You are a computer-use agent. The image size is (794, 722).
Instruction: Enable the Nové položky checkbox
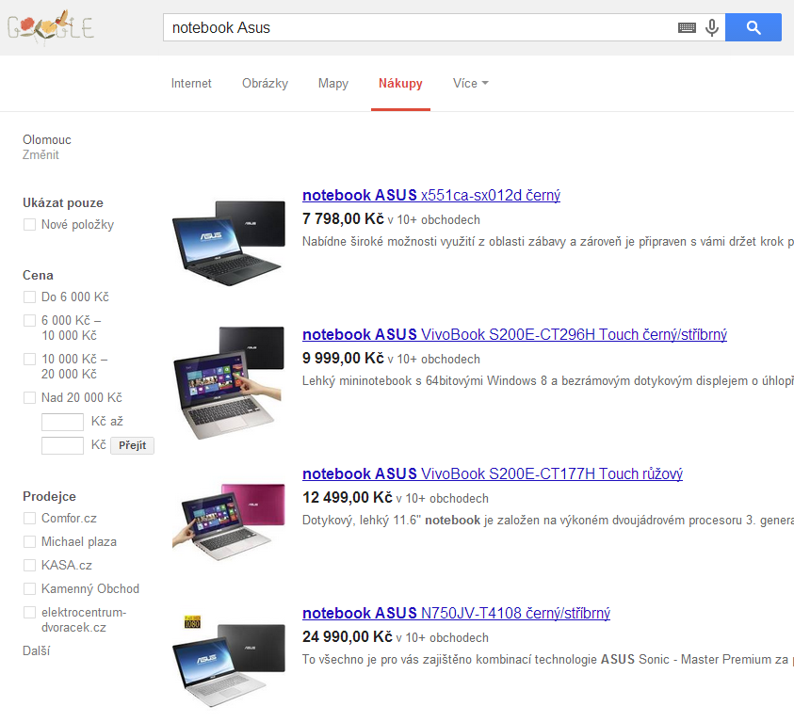29,224
